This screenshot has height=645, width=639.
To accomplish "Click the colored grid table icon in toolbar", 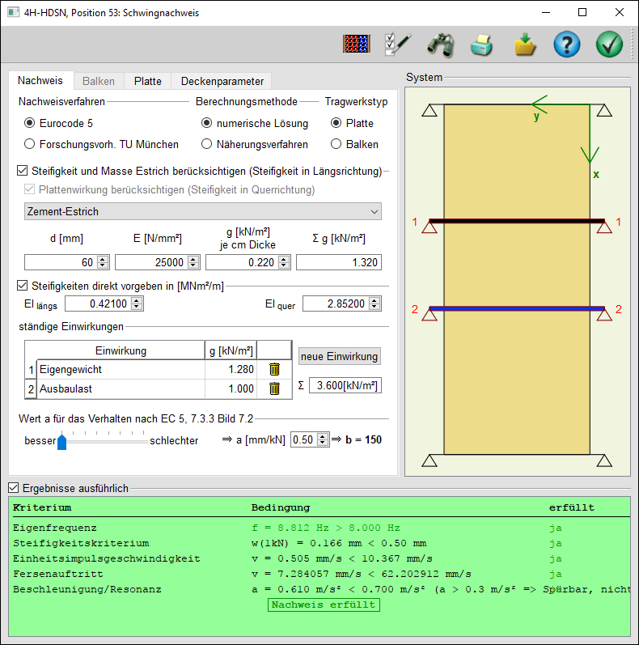I will click(356, 45).
